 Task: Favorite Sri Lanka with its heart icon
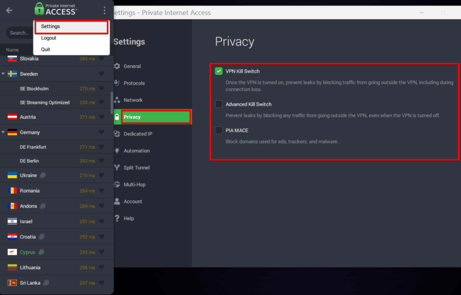[x=101, y=283]
